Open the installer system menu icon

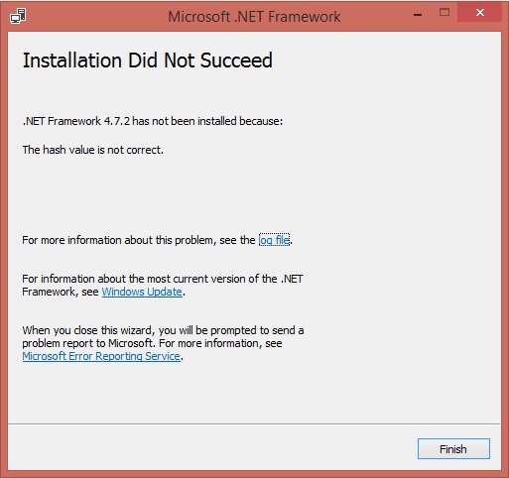click(x=18, y=16)
